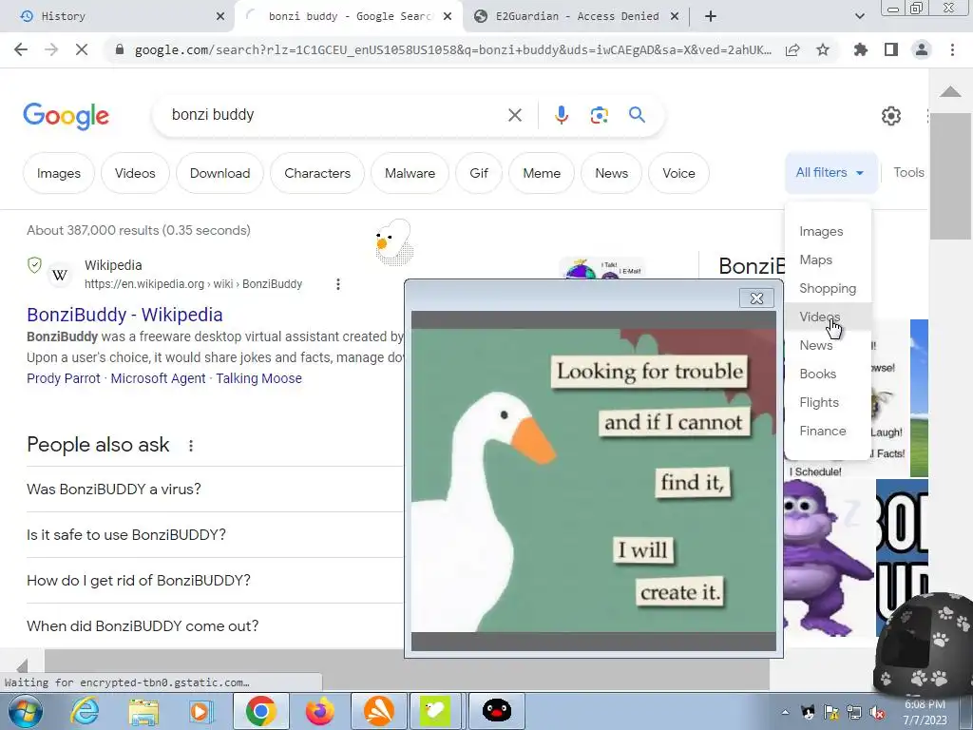Select the Download filter chip
Screen dimensions: 973x730
[219, 173]
